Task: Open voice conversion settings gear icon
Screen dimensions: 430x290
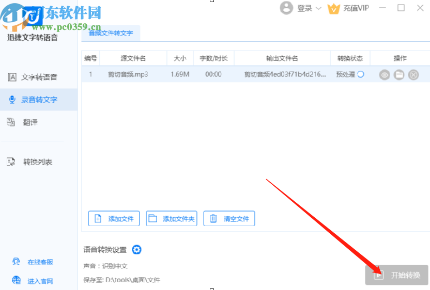Action: point(136,249)
